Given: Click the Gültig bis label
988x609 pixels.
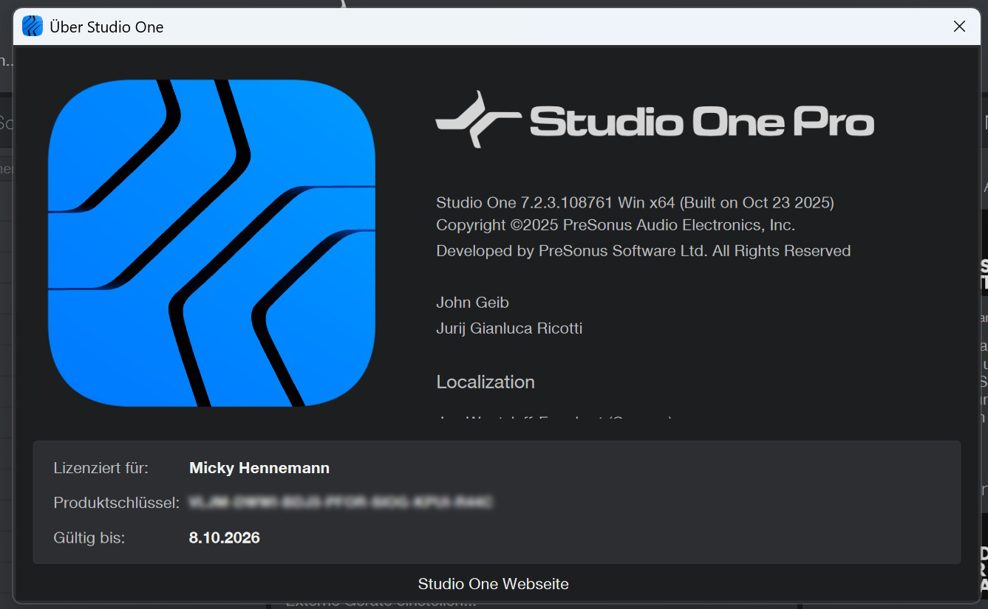Looking at the screenshot, I should click(89, 537).
